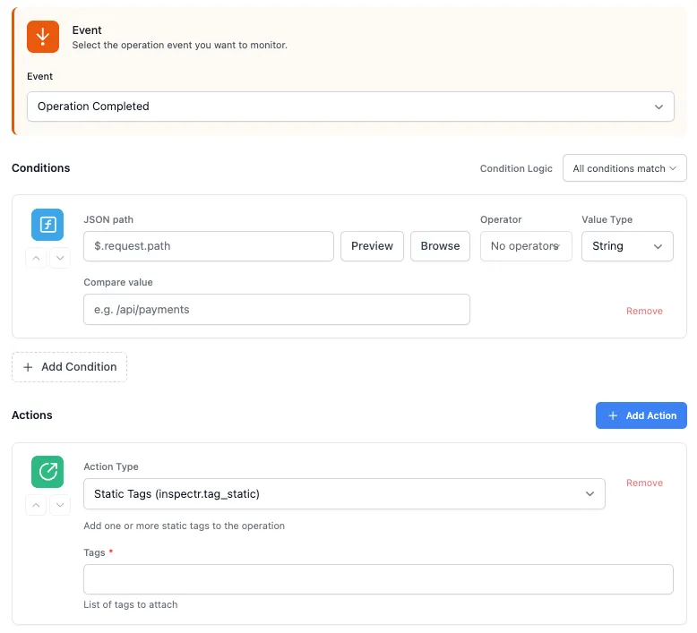The height and width of the screenshot is (633, 697).
Task: Remove the Static Tags action
Action: 644,483
